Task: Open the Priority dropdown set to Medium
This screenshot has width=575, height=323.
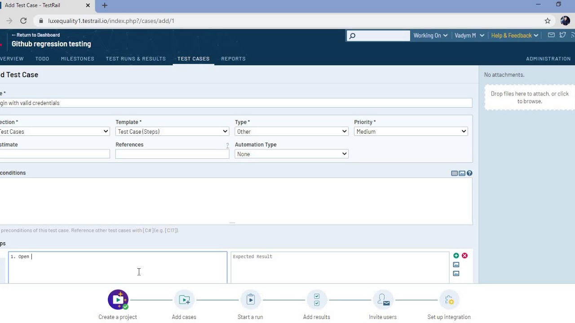Action: point(411,131)
